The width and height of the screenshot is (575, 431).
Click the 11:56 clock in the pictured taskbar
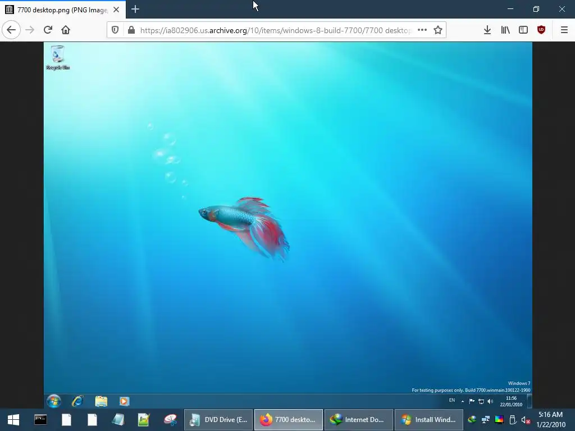pos(511,401)
